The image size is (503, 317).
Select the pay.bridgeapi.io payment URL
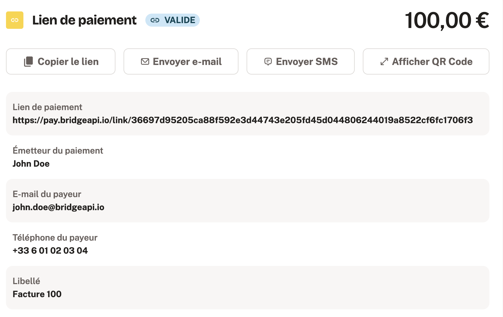243,120
